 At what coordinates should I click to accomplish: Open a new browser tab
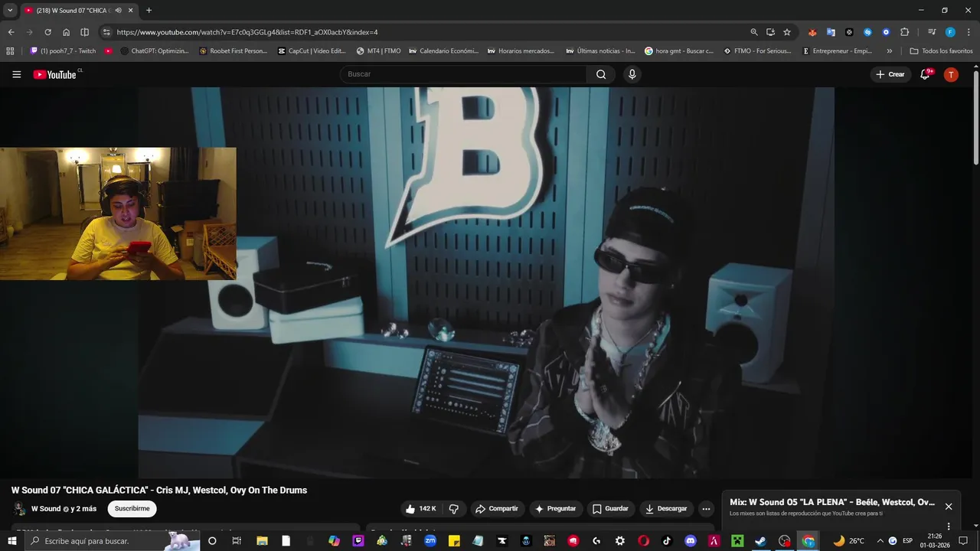point(149,10)
